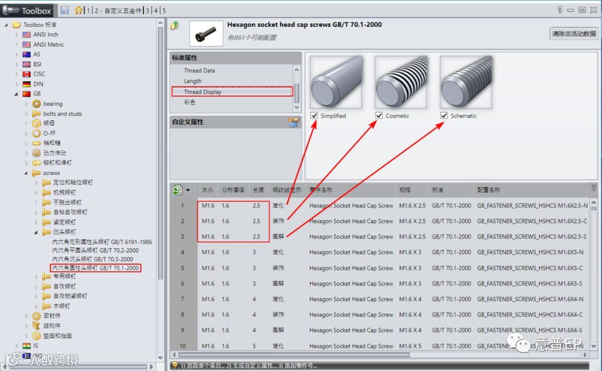
Task: Select 内六角圆柱头螺钉 GB/T 70.1-2000
Action: [96, 268]
